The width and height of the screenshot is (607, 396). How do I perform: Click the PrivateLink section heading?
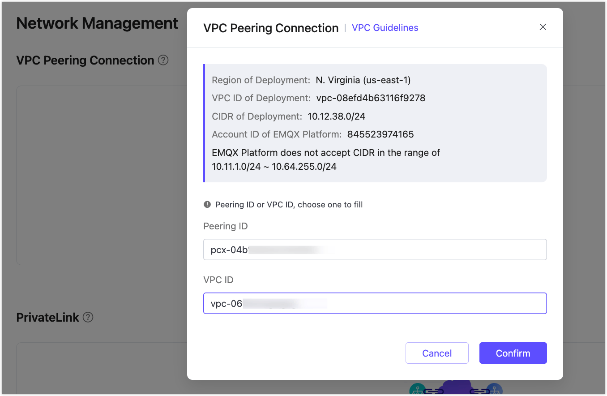pos(48,317)
